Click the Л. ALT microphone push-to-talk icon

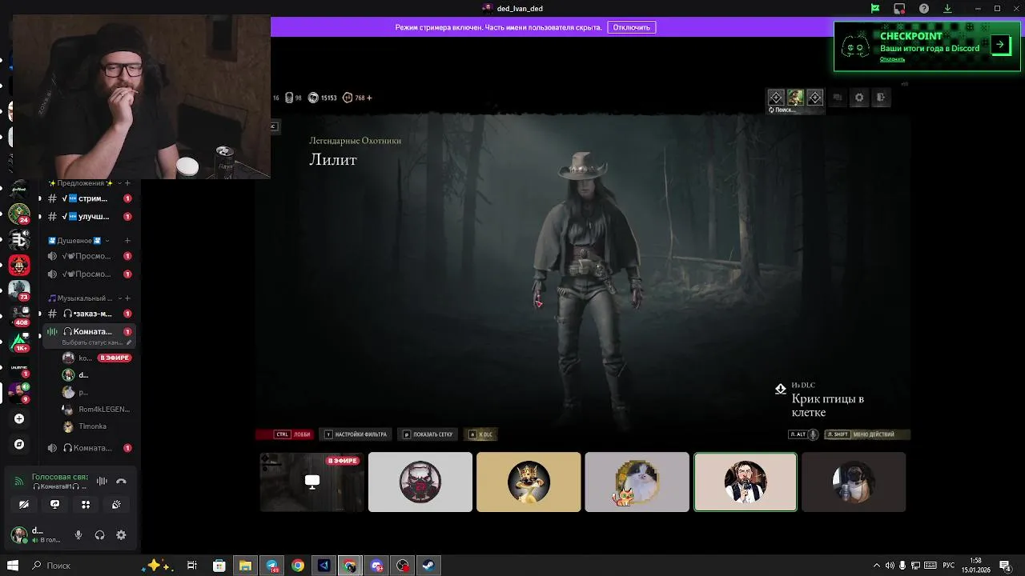click(x=813, y=434)
